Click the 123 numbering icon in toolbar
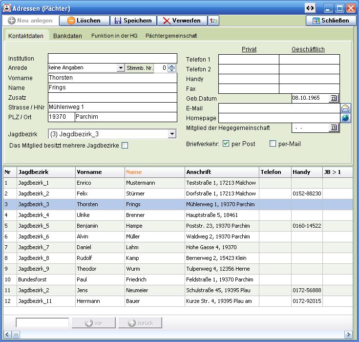Viewport: 359px width, 342px height. coord(213,21)
